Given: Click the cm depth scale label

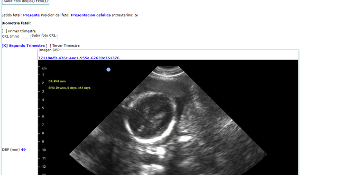Looking at the screenshot, I should tap(44, 68).
